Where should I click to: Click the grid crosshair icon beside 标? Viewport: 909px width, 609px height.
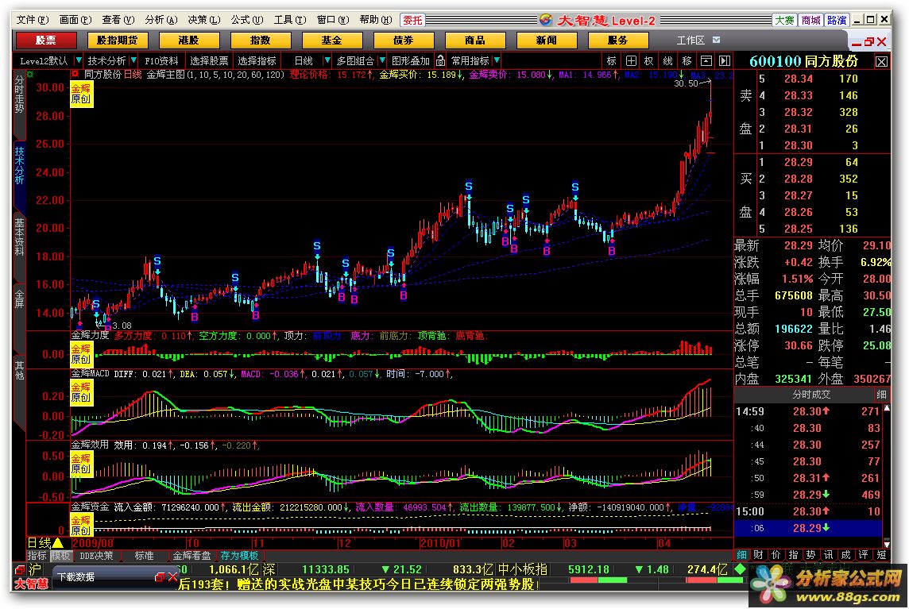[x=631, y=60]
